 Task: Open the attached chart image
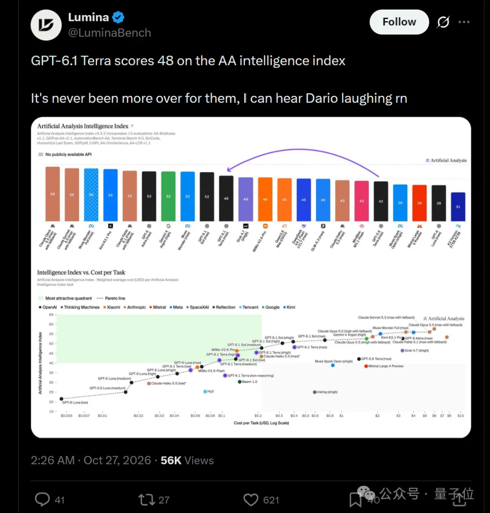(x=251, y=278)
